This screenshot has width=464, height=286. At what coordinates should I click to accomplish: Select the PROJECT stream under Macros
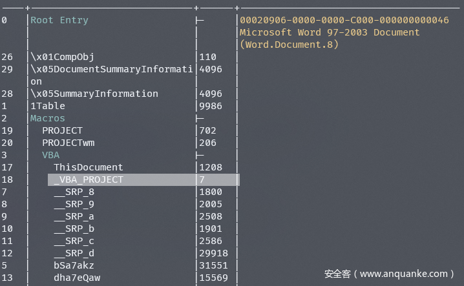click(x=63, y=130)
